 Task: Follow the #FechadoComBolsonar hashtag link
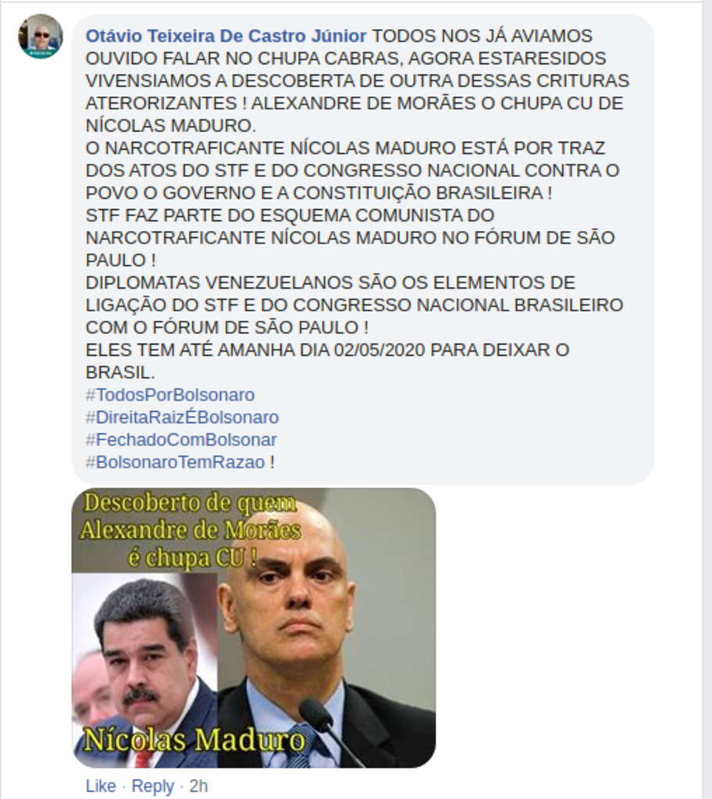[x=181, y=440]
